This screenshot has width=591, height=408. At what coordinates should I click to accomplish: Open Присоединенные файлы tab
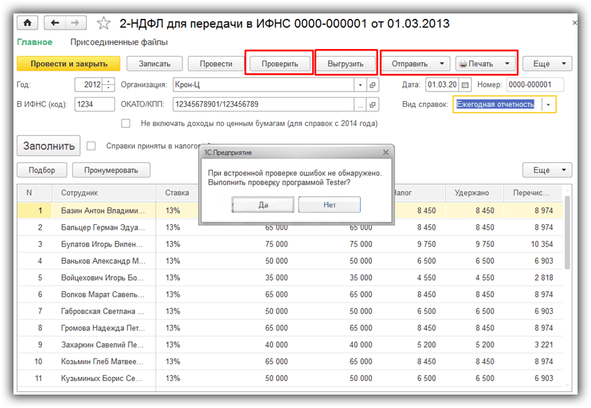118,42
